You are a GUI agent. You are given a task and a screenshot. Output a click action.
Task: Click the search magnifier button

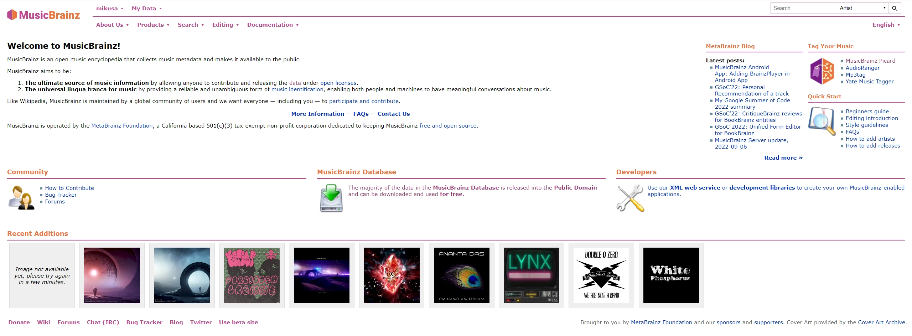tap(895, 8)
